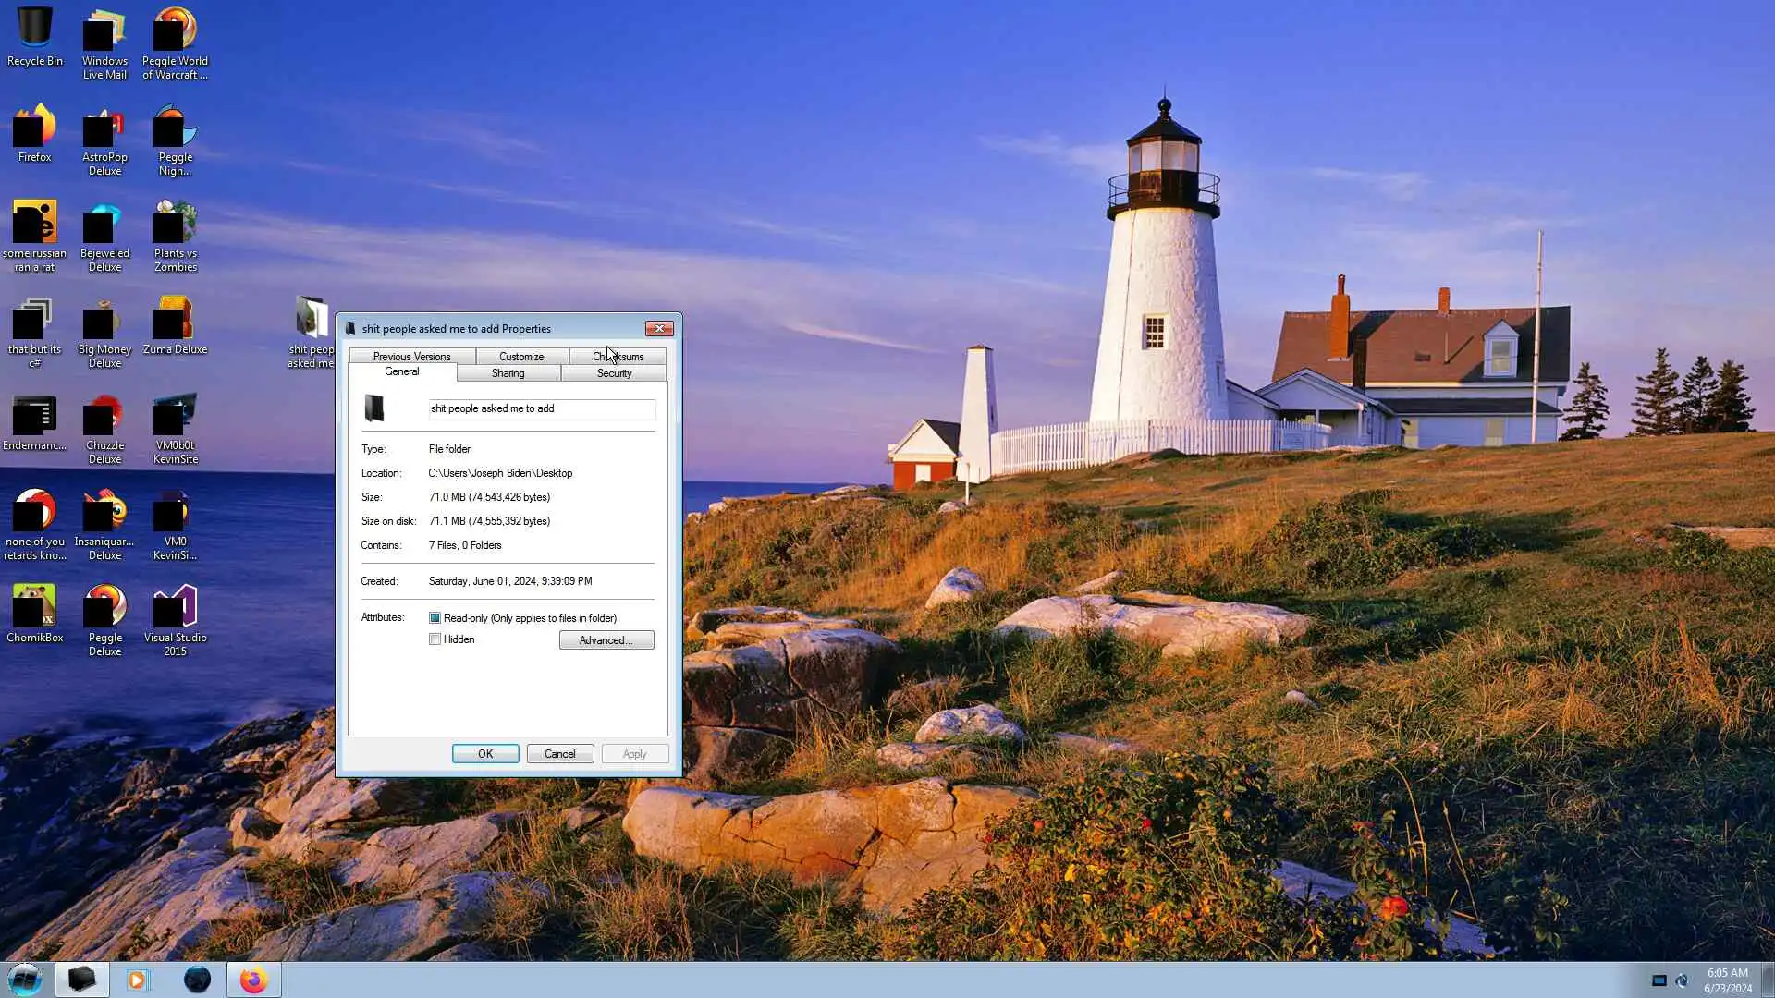Screen dimensions: 1775x998
Task: Click volume icon in system tray
Action: click(1682, 980)
